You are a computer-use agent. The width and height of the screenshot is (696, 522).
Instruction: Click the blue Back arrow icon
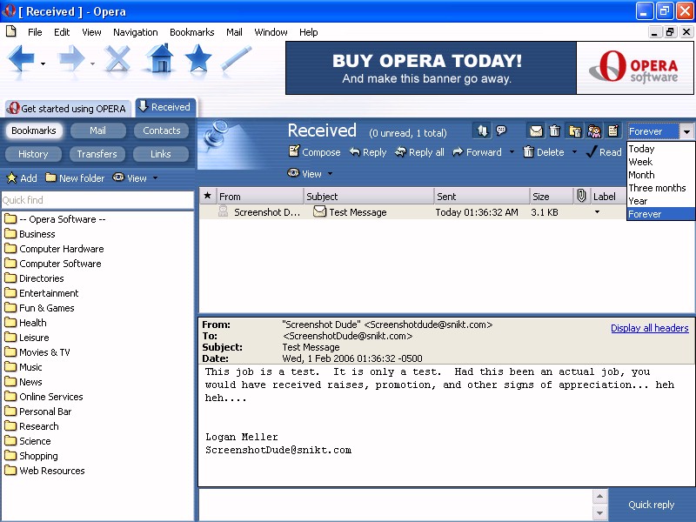(x=22, y=60)
